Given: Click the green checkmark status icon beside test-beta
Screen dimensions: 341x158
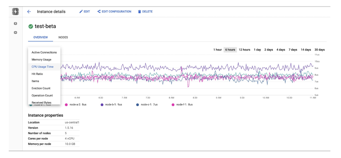Looking at the screenshot, I should coord(31,27).
